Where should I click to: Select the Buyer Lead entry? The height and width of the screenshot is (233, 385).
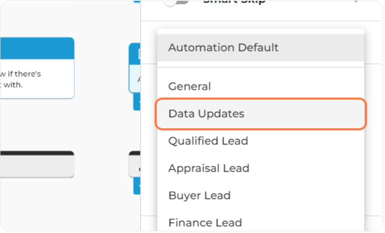point(260,195)
